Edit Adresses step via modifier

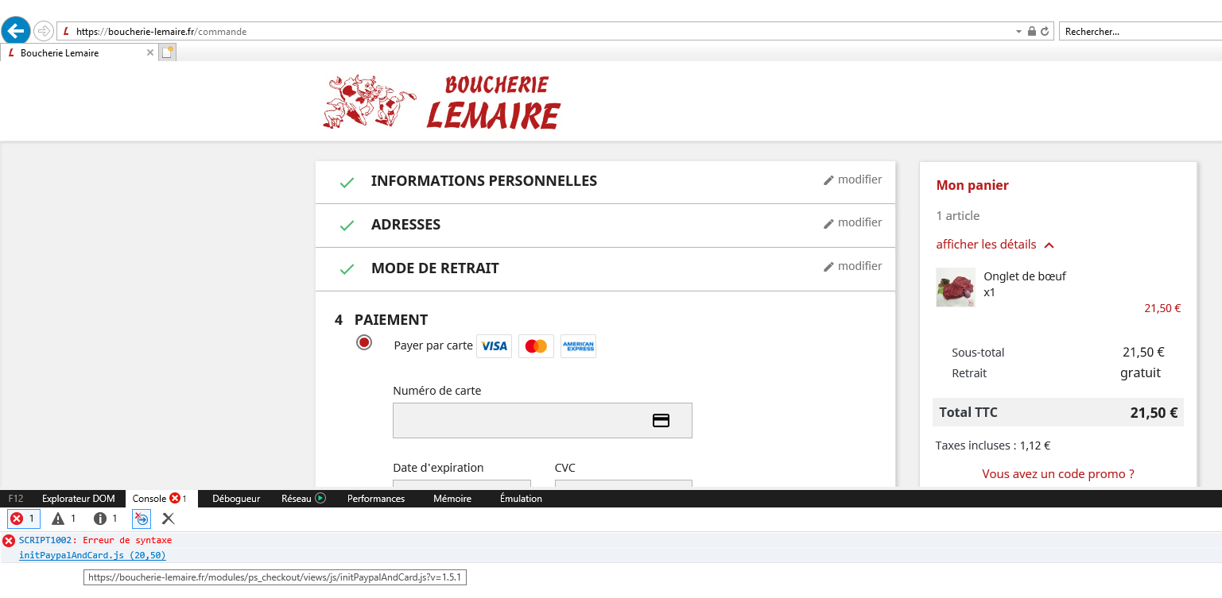[852, 222]
